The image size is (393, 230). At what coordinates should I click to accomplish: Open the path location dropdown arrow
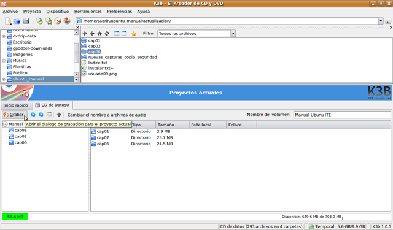tap(381, 21)
